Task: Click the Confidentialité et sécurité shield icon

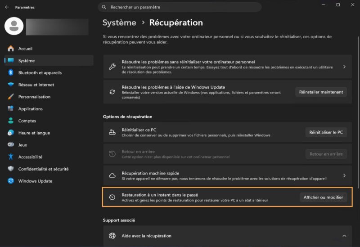Action: coord(11,169)
